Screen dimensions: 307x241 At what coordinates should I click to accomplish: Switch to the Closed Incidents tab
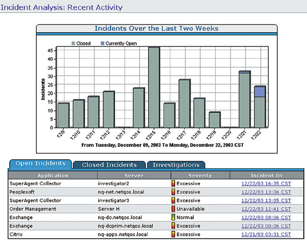coord(109,165)
